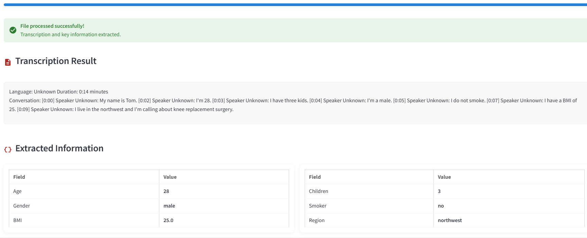Viewport: 587px width, 238px height.
Task: Click the green success checkmark icon
Action: 13,30
